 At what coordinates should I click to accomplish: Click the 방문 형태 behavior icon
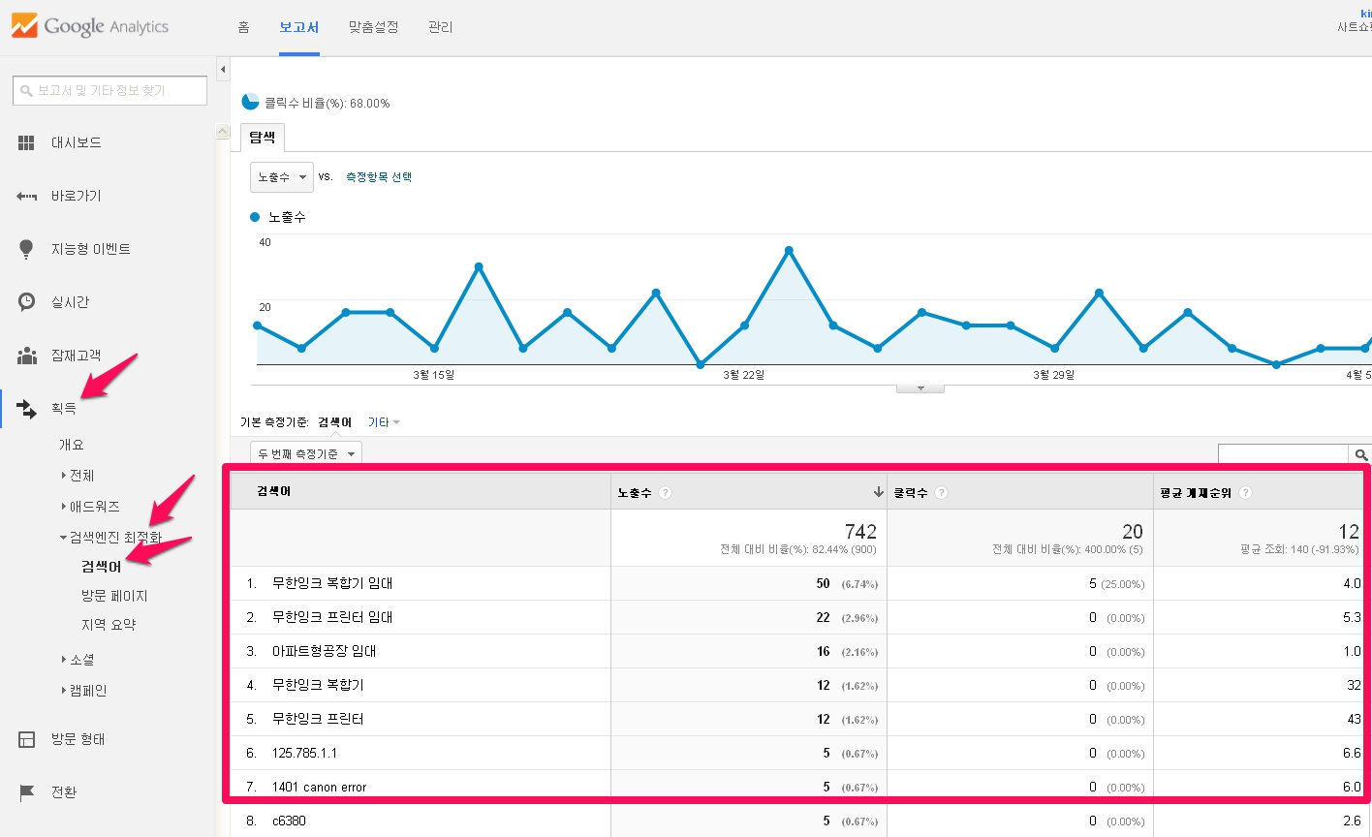[26, 739]
